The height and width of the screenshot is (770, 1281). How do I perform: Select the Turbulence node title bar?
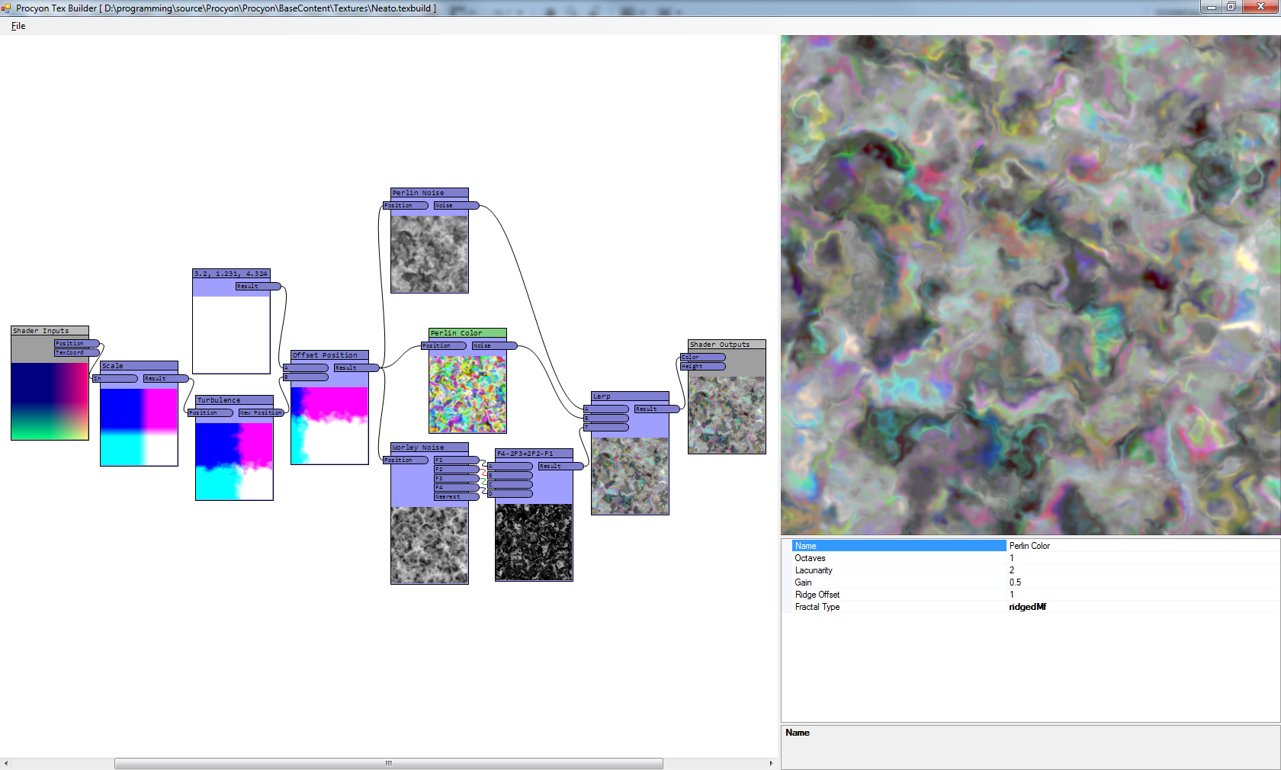coord(234,400)
